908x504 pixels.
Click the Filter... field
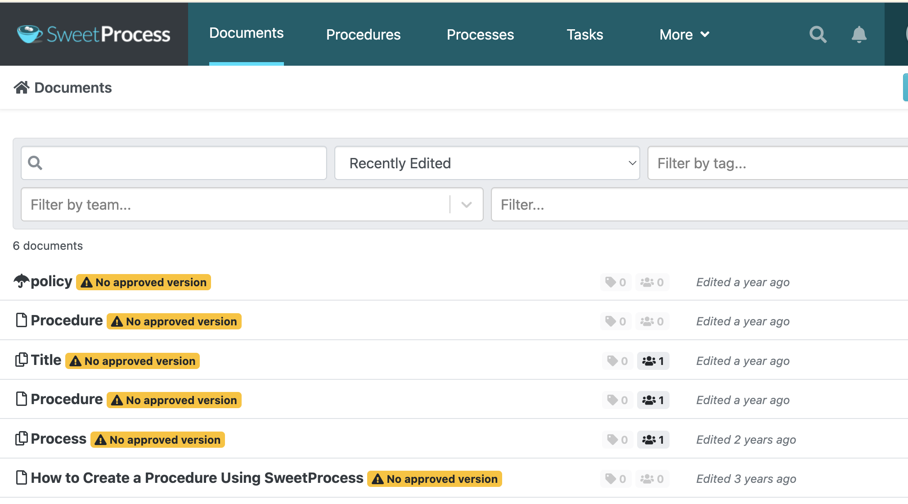tap(699, 205)
